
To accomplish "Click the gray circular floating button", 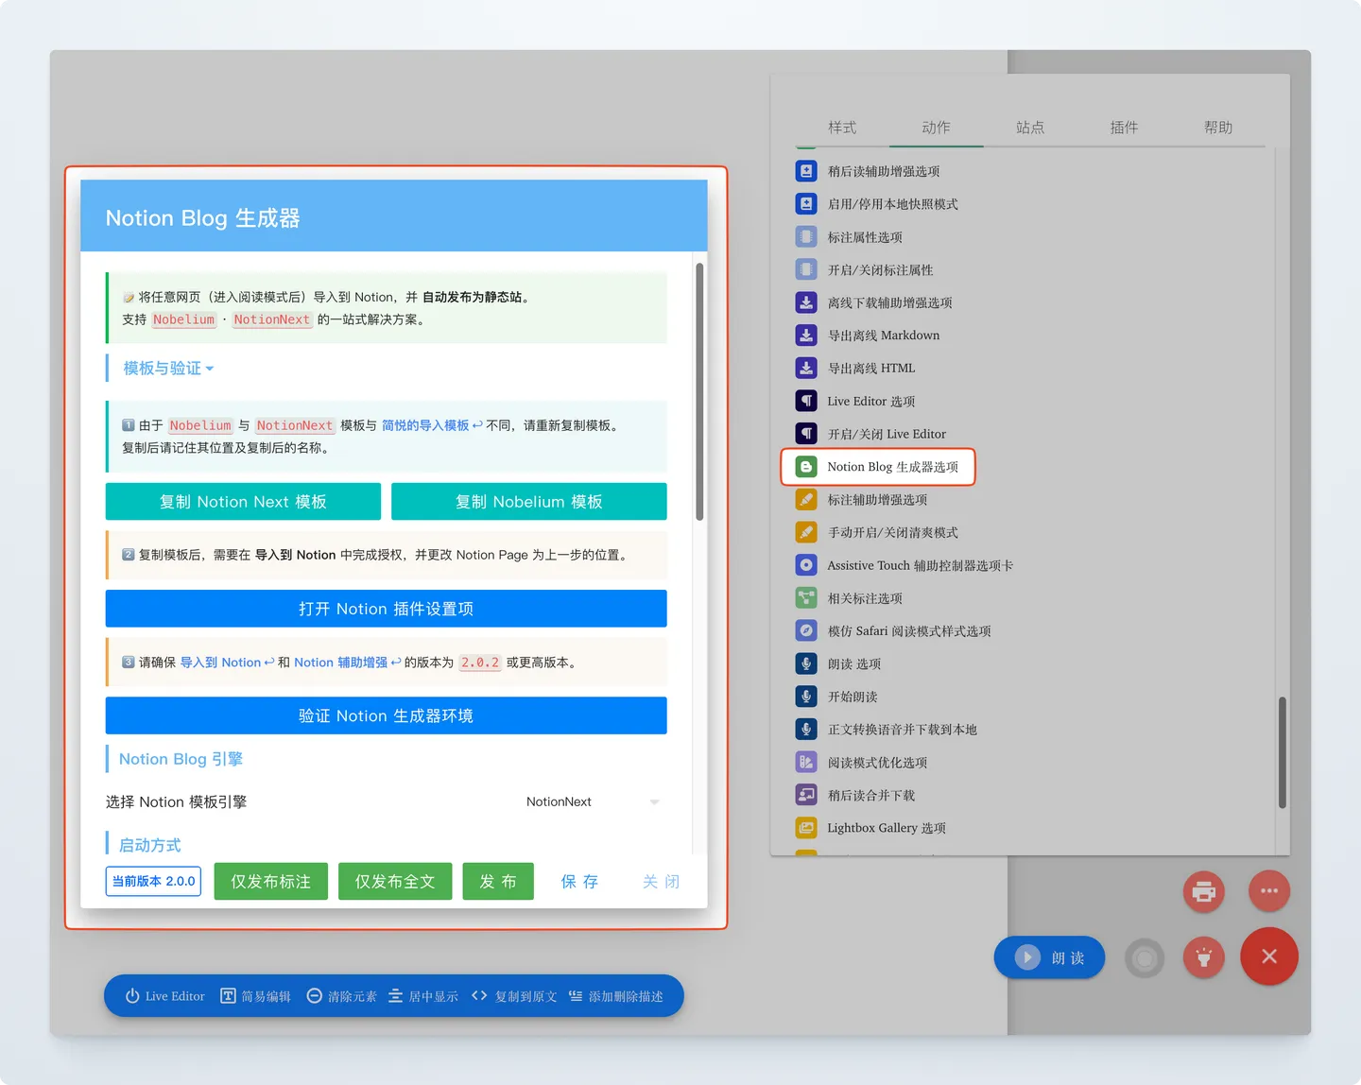I will click(1145, 958).
